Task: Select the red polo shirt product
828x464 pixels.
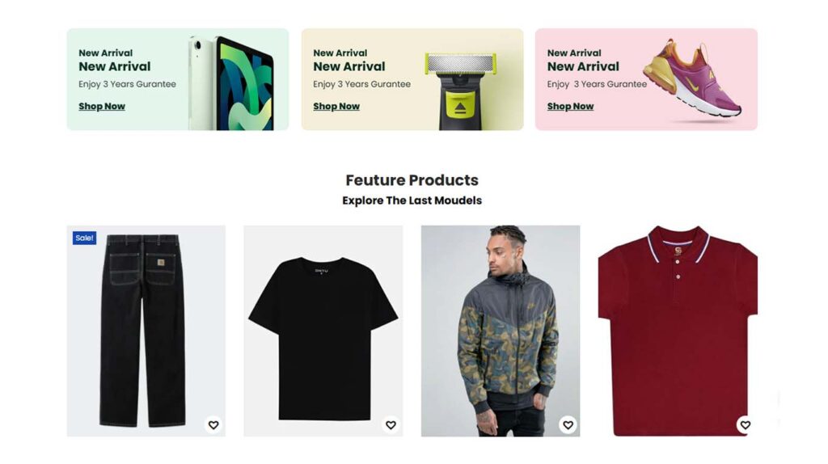Action: [678, 331]
